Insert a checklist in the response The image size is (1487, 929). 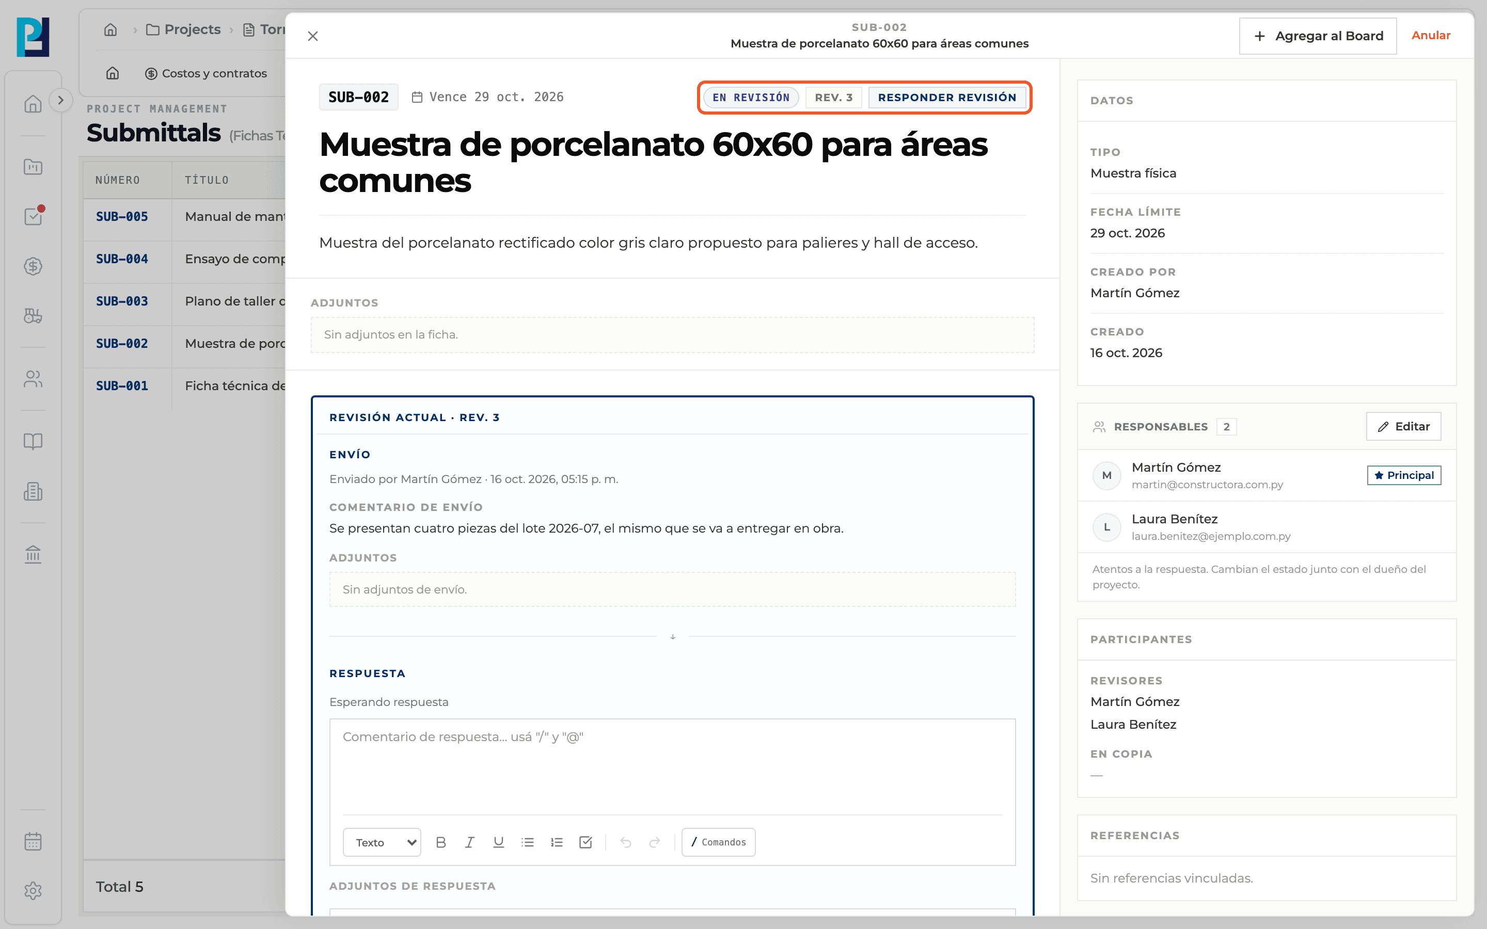pos(586,842)
